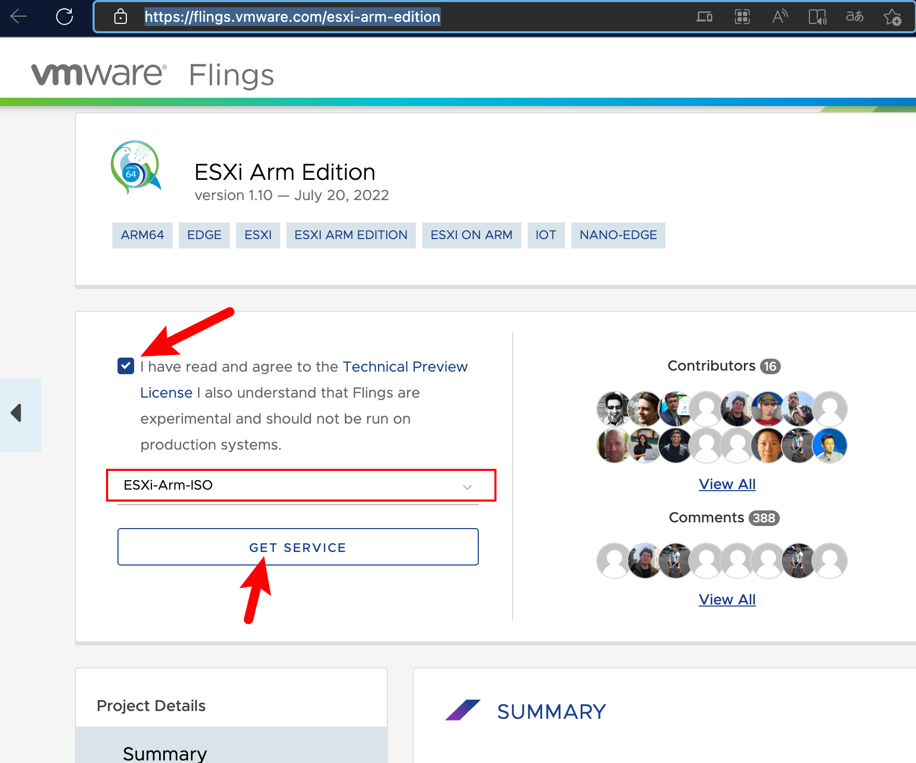Screen dimensions: 916x763
Task: Open bald man contributor avatar
Action: (x=614, y=445)
